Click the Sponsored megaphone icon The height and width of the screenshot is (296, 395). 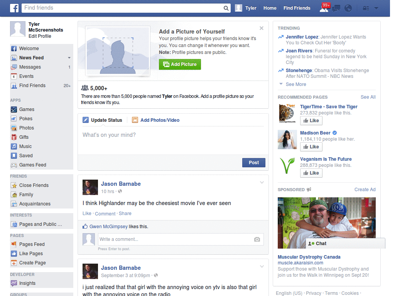pyautogui.click(x=309, y=190)
